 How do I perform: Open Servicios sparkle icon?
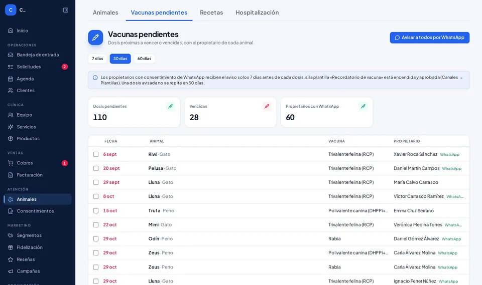[11, 127]
